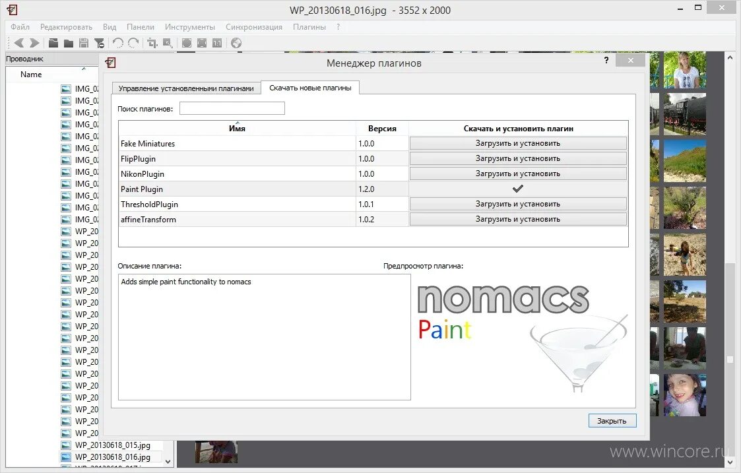The width and height of the screenshot is (741, 473).
Task: Click the save floppy disk icon
Action: [84, 43]
